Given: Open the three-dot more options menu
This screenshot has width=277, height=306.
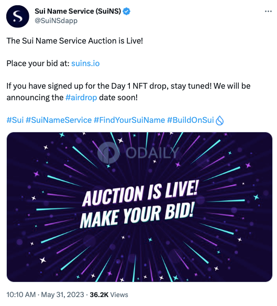Looking at the screenshot, I should point(268,12).
